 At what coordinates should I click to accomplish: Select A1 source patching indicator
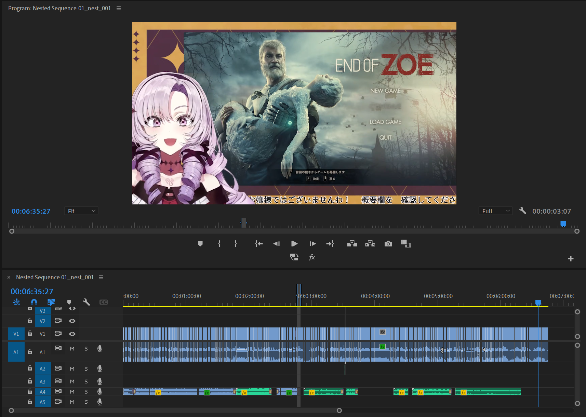[x=16, y=352]
